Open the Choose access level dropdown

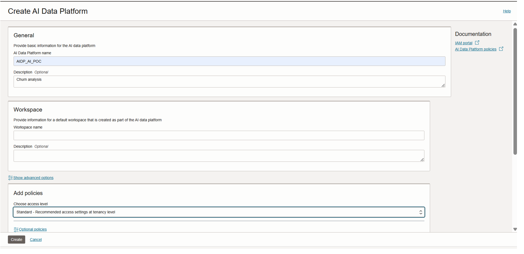pyautogui.click(x=218, y=212)
